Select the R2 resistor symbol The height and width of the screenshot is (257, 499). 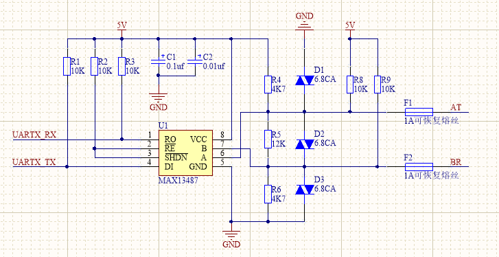tap(94, 66)
